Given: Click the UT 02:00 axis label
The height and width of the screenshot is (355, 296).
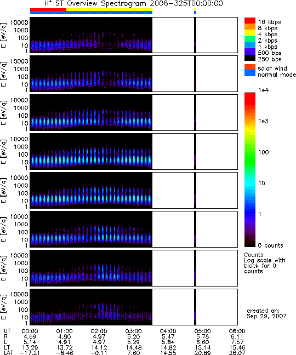Looking at the screenshot, I should coord(99,331).
